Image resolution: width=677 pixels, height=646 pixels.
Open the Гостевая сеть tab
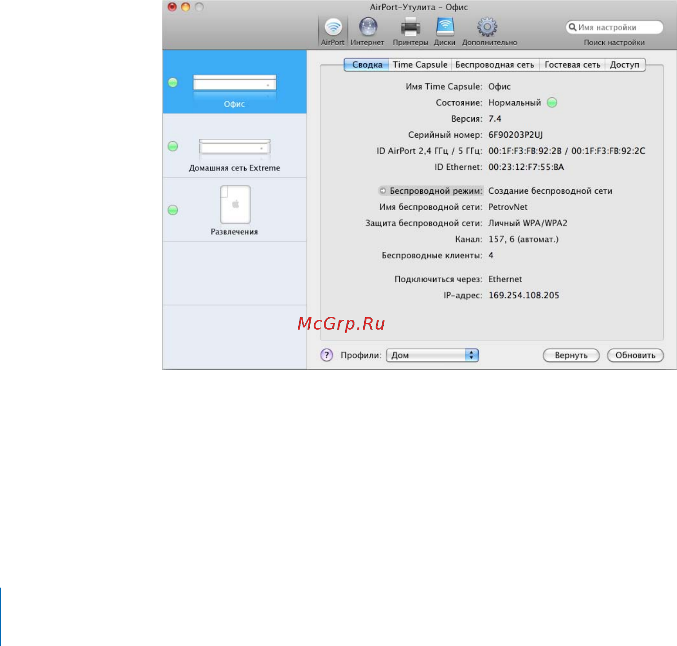click(x=572, y=65)
